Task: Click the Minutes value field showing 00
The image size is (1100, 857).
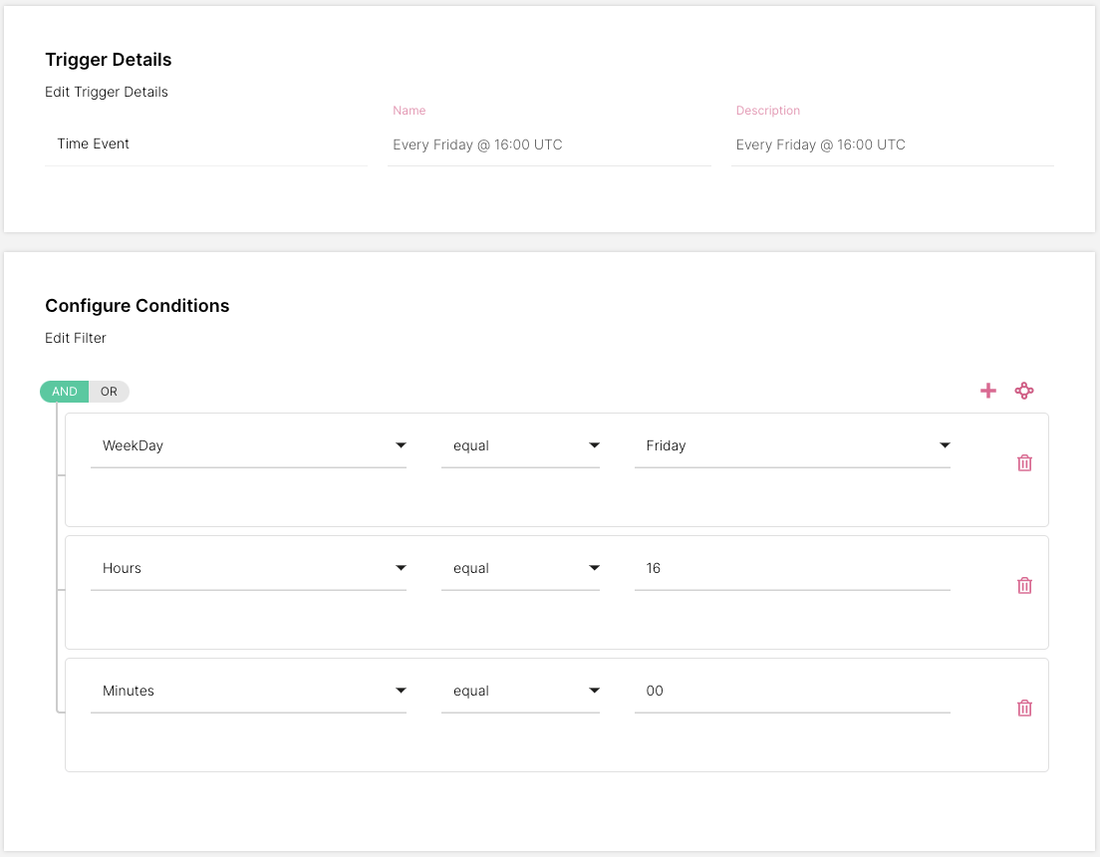Action: tap(791, 691)
